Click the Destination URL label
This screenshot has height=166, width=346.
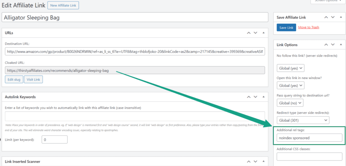tap(17, 44)
